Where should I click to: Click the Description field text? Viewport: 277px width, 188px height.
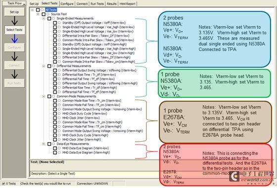coord(53,174)
